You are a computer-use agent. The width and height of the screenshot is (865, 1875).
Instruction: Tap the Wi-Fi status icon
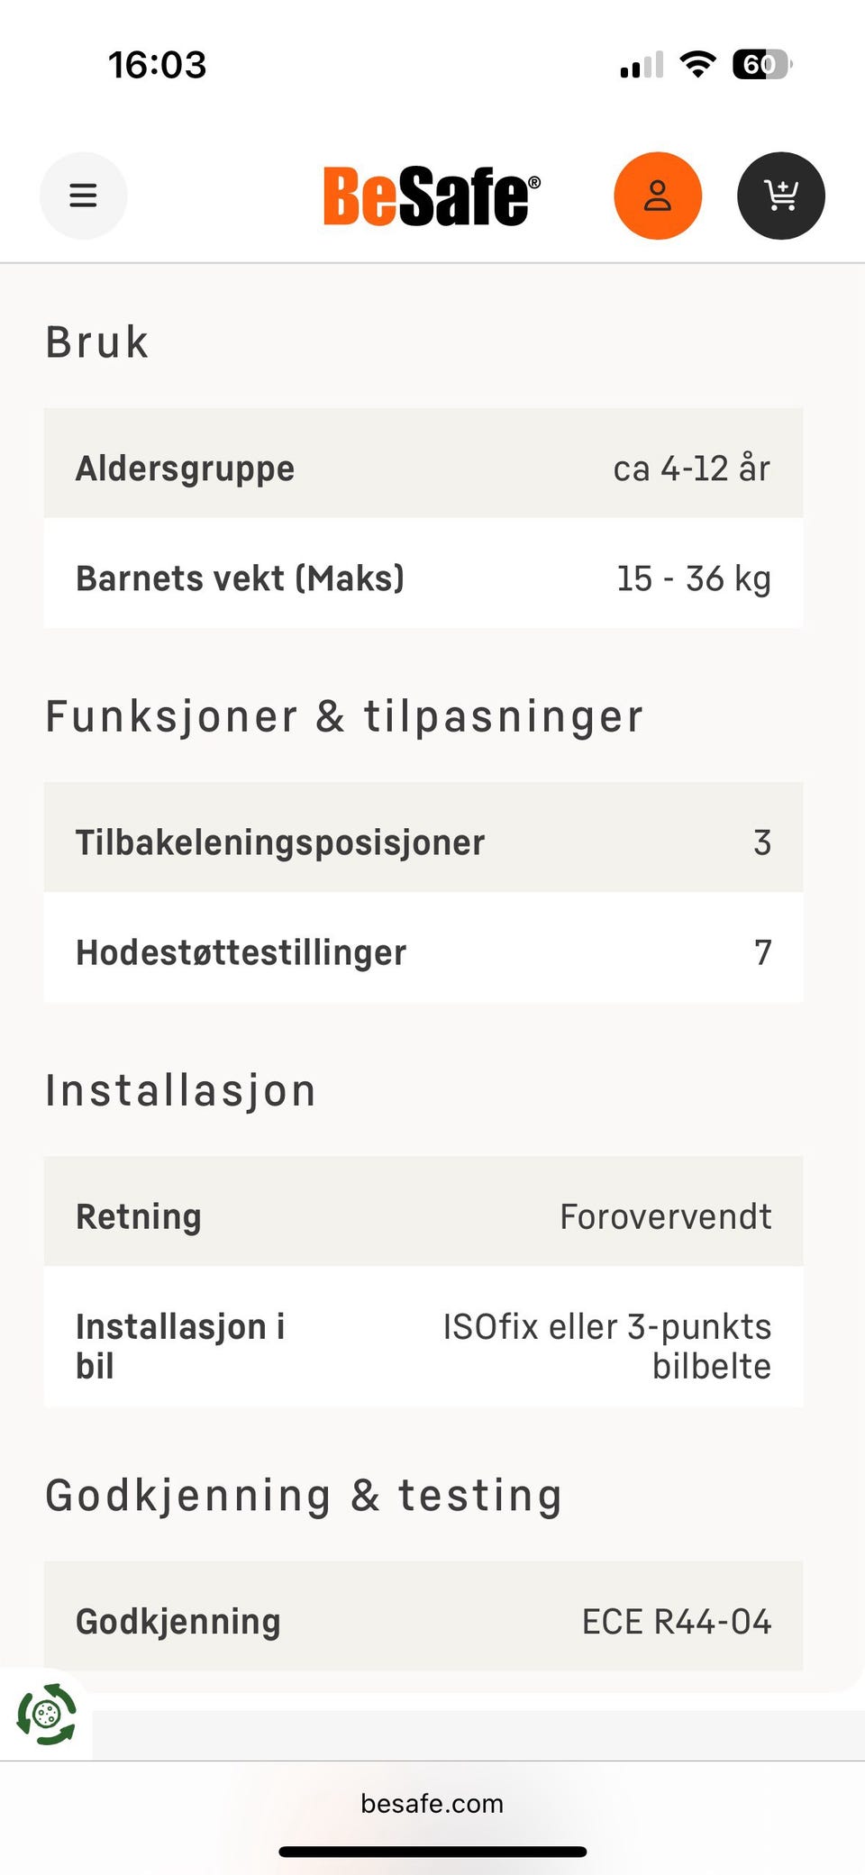click(697, 65)
